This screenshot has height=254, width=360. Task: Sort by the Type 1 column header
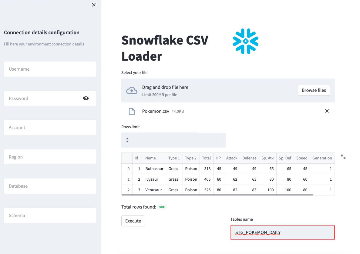(174, 158)
